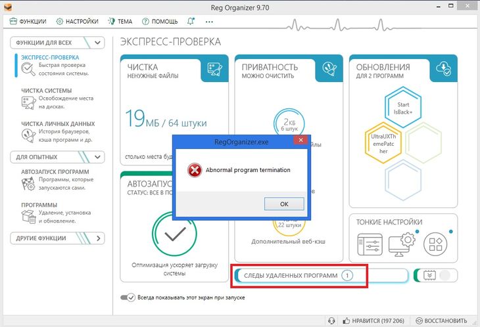Screen dimensions: 480x327
Task: Click the notification bell icon
Action: 191,22
